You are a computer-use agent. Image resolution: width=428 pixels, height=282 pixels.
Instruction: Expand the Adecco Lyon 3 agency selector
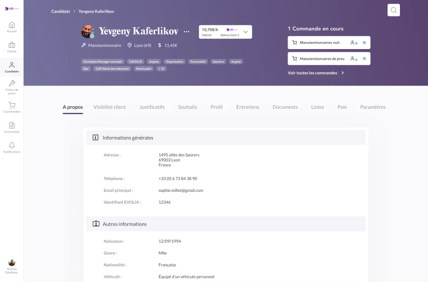(245, 32)
